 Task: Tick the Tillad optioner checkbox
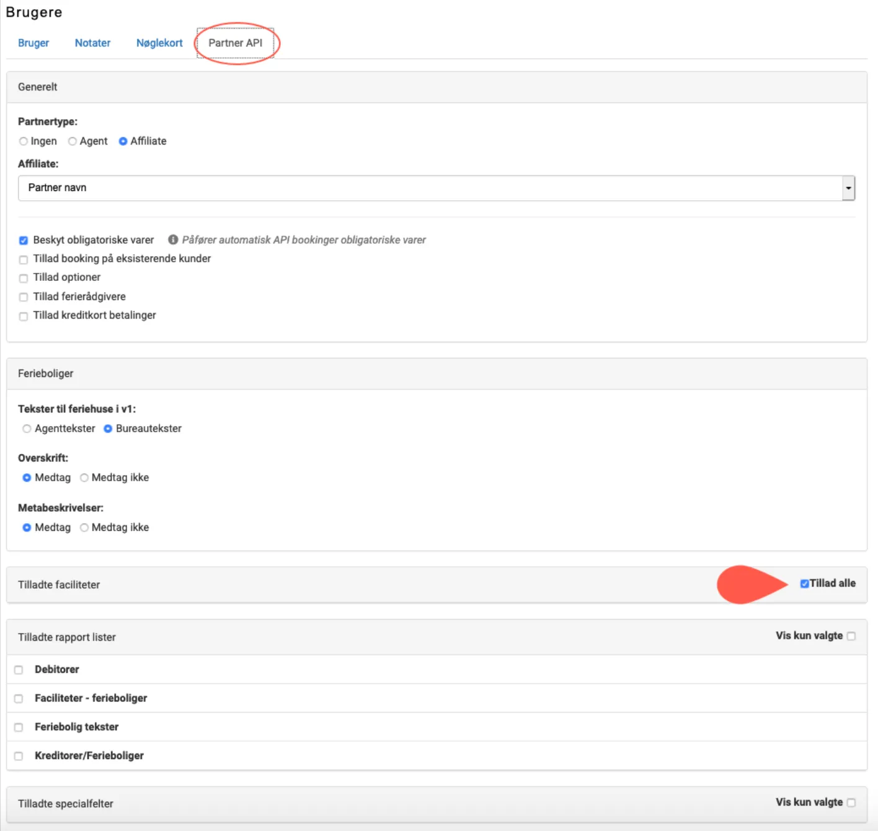[24, 278]
